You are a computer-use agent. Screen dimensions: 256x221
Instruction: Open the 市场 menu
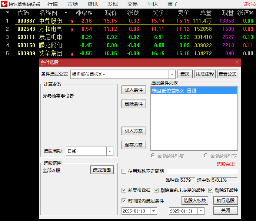pos(73,4)
